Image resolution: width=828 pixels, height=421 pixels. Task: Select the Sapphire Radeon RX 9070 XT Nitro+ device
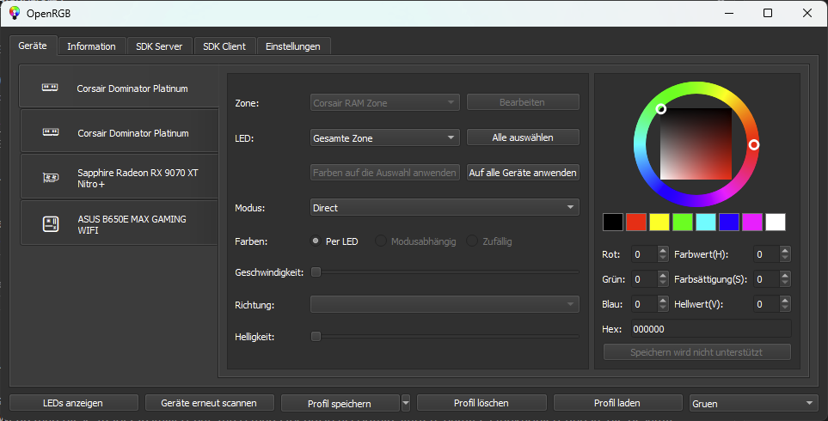tap(120, 176)
